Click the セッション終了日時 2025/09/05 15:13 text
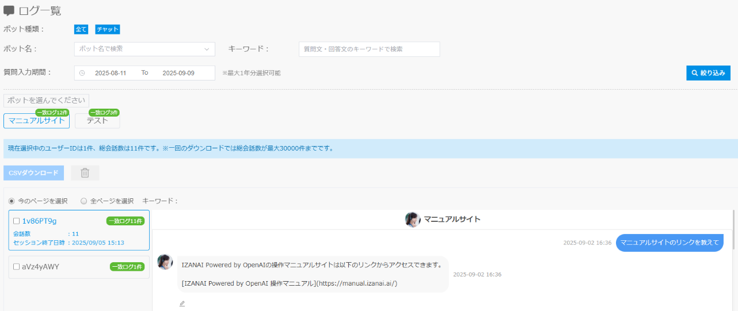Viewport: 738px width, 311px height. point(69,243)
